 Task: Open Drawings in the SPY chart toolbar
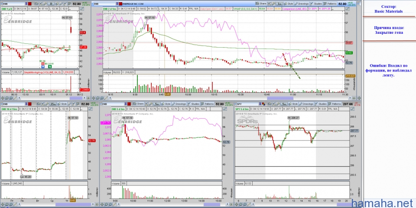(x=306, y=104)
